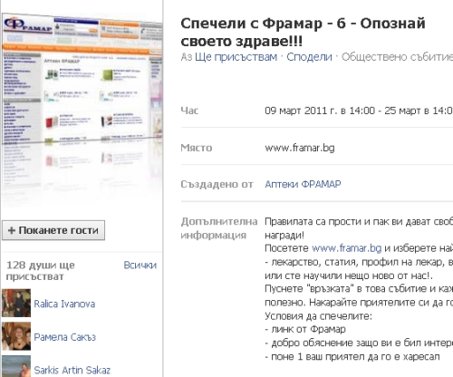Open Ralica Ivanova's profile name
Viewport: 453px width, 377px height.
(64, 304)
